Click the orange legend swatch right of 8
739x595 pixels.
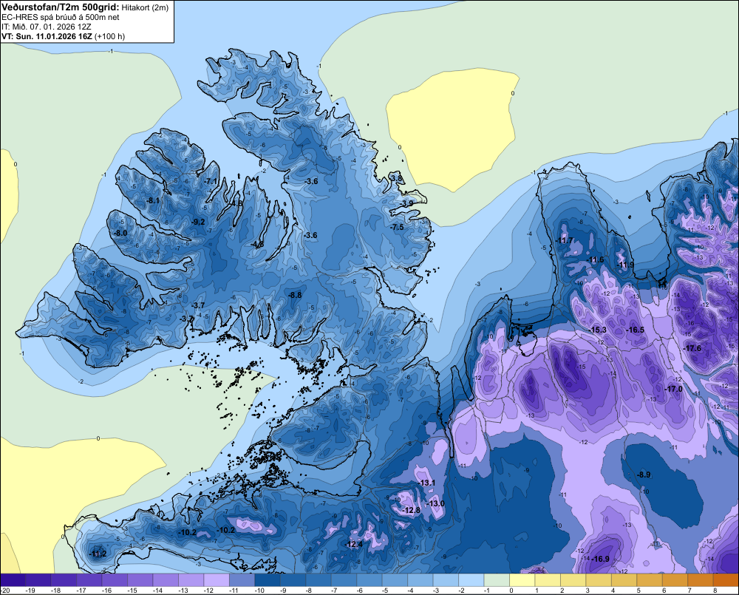pos(726,580)
